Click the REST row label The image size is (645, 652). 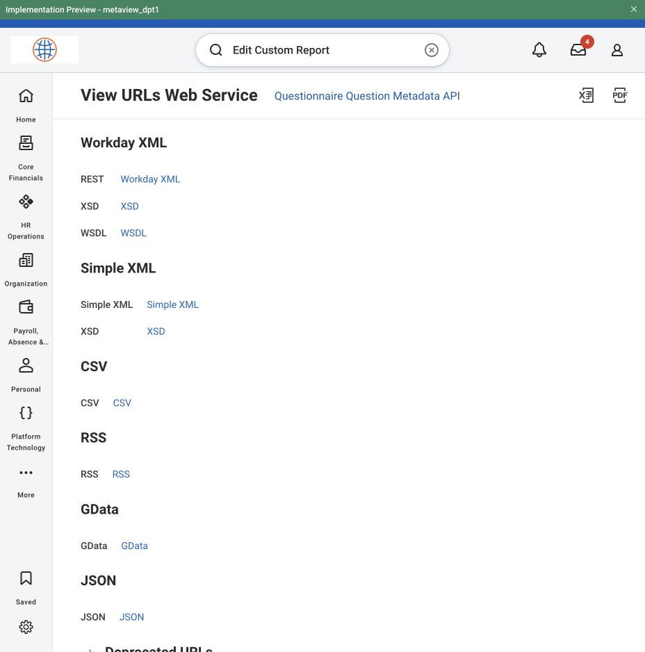click(x=92, y=179)
